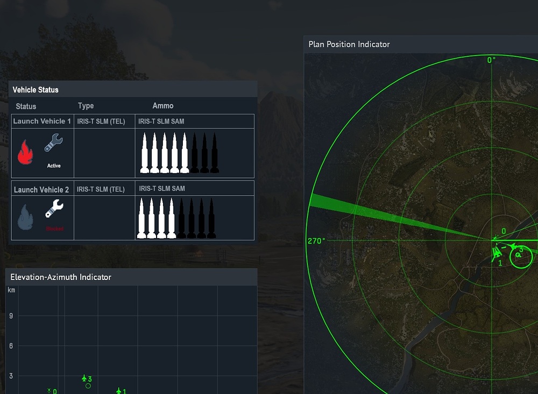Click the Status column header
Image resolution: width=538 pixels, height=394 pixels.
26,106
